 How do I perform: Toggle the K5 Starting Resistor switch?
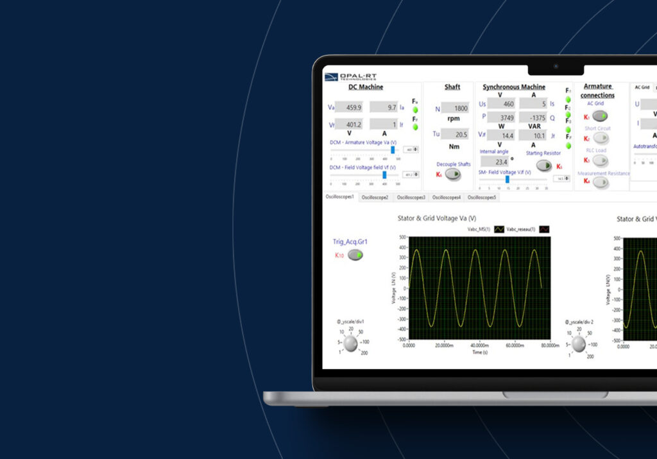pos(544,166)
